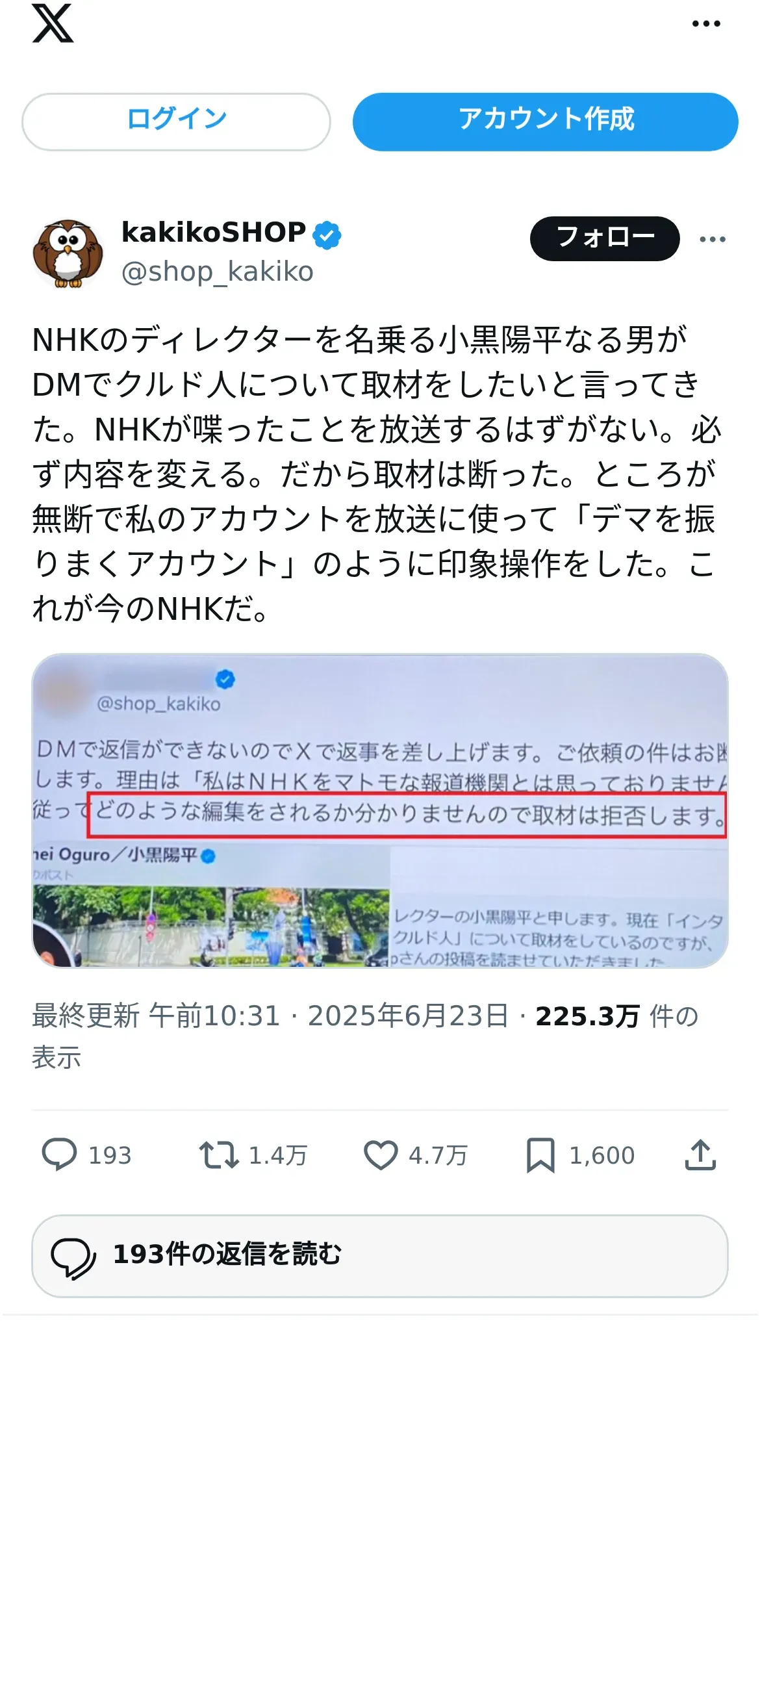This screenshot has width=760, height=1688.
Task: Open kakikoSHOP owl avatar profile
Action: click(x=68, y=253)
